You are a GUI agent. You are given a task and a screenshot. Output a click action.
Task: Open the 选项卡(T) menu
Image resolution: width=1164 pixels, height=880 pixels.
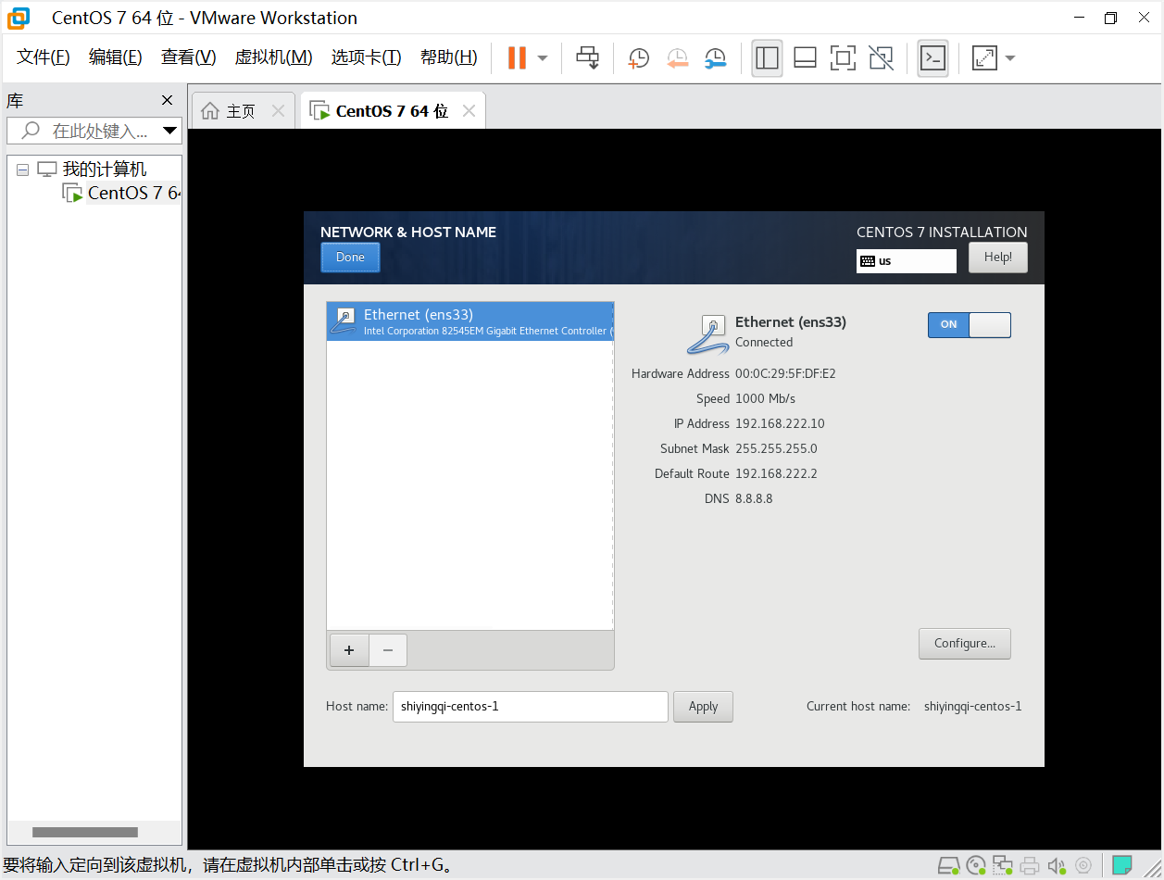coord(366,57)
